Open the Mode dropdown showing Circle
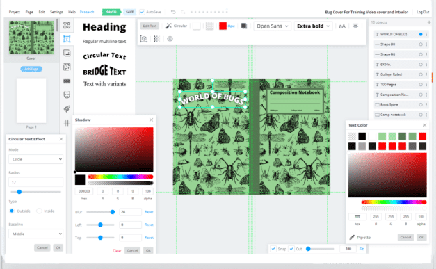Image resolution: width=436 pixels, height=269 pixels. point(36,159)
